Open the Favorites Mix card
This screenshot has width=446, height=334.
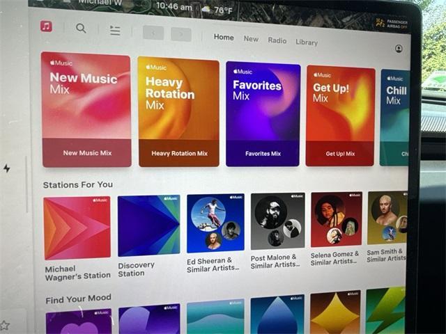pyautogui.click(x=263, y=114)
